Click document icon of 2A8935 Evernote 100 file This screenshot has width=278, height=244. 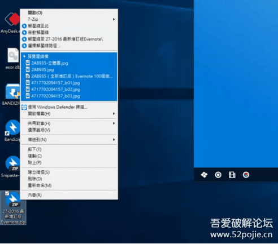click(x=28, y=76)
